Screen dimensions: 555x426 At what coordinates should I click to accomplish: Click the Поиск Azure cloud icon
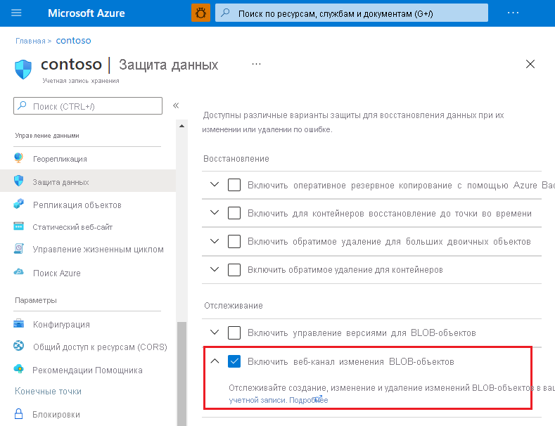(x=18, y=272)
